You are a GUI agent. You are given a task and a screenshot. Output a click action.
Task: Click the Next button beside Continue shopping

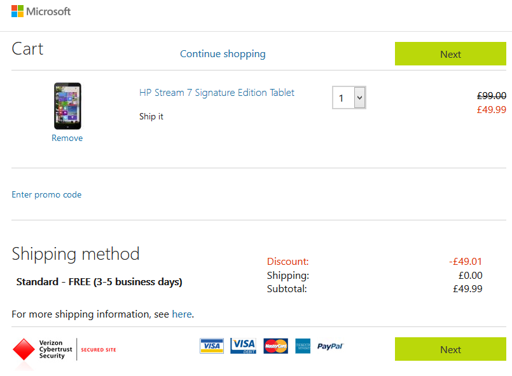click(450, 54)
